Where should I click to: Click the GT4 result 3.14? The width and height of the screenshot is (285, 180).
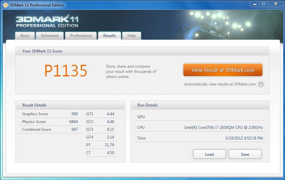point(111,137)
